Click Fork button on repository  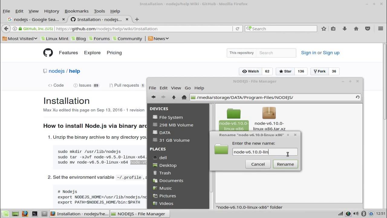coord(320,71)
